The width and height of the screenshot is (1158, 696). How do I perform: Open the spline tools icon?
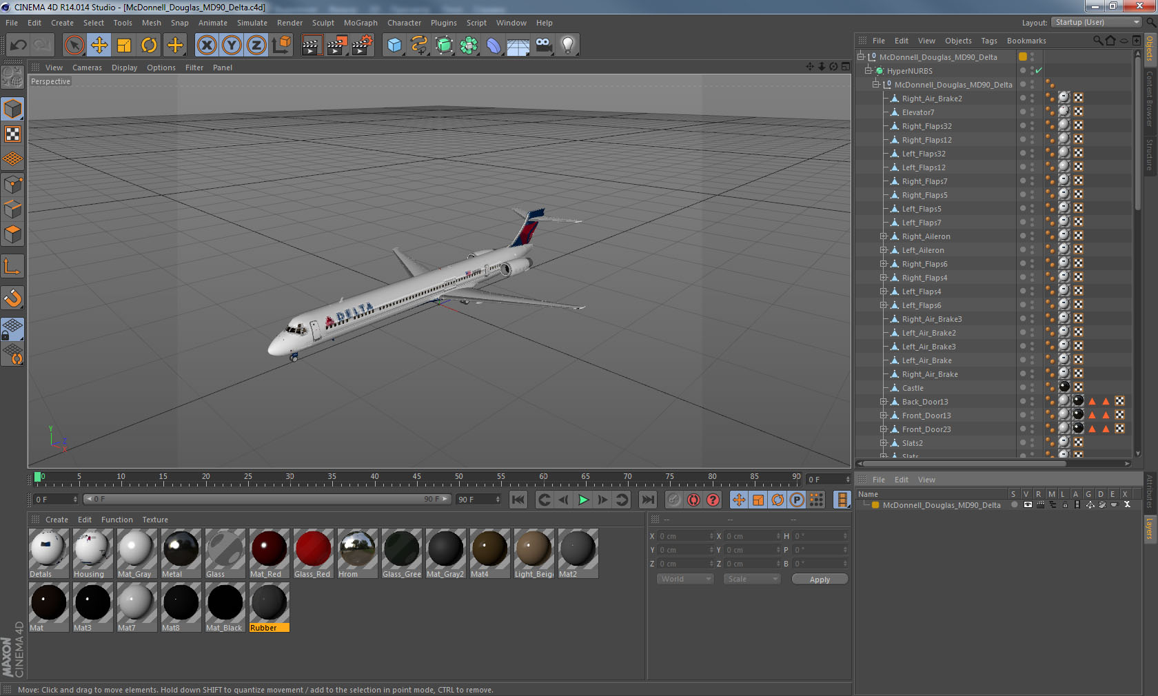419,45
